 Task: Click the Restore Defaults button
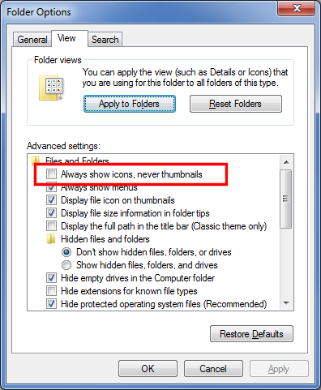point(251,334)
